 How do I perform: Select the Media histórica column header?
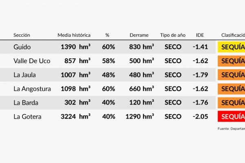(x=74, y=35)
